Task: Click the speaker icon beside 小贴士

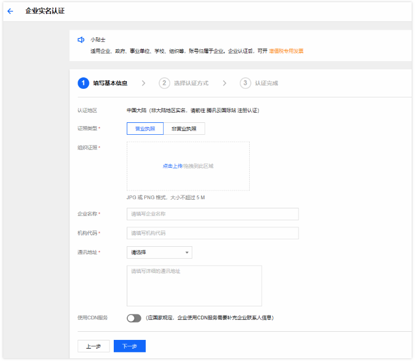Action: point(81,40)
